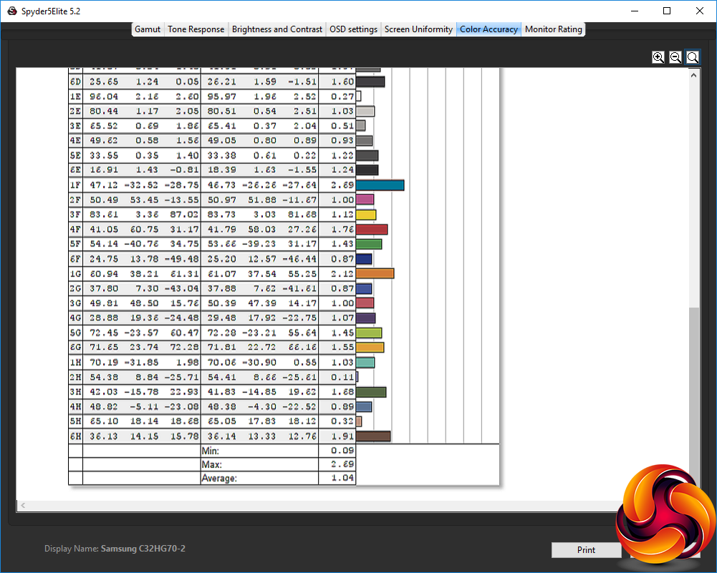Click the fit-to-window magnifier icon
Screen dimensions: 717x573
click(693, 57)
